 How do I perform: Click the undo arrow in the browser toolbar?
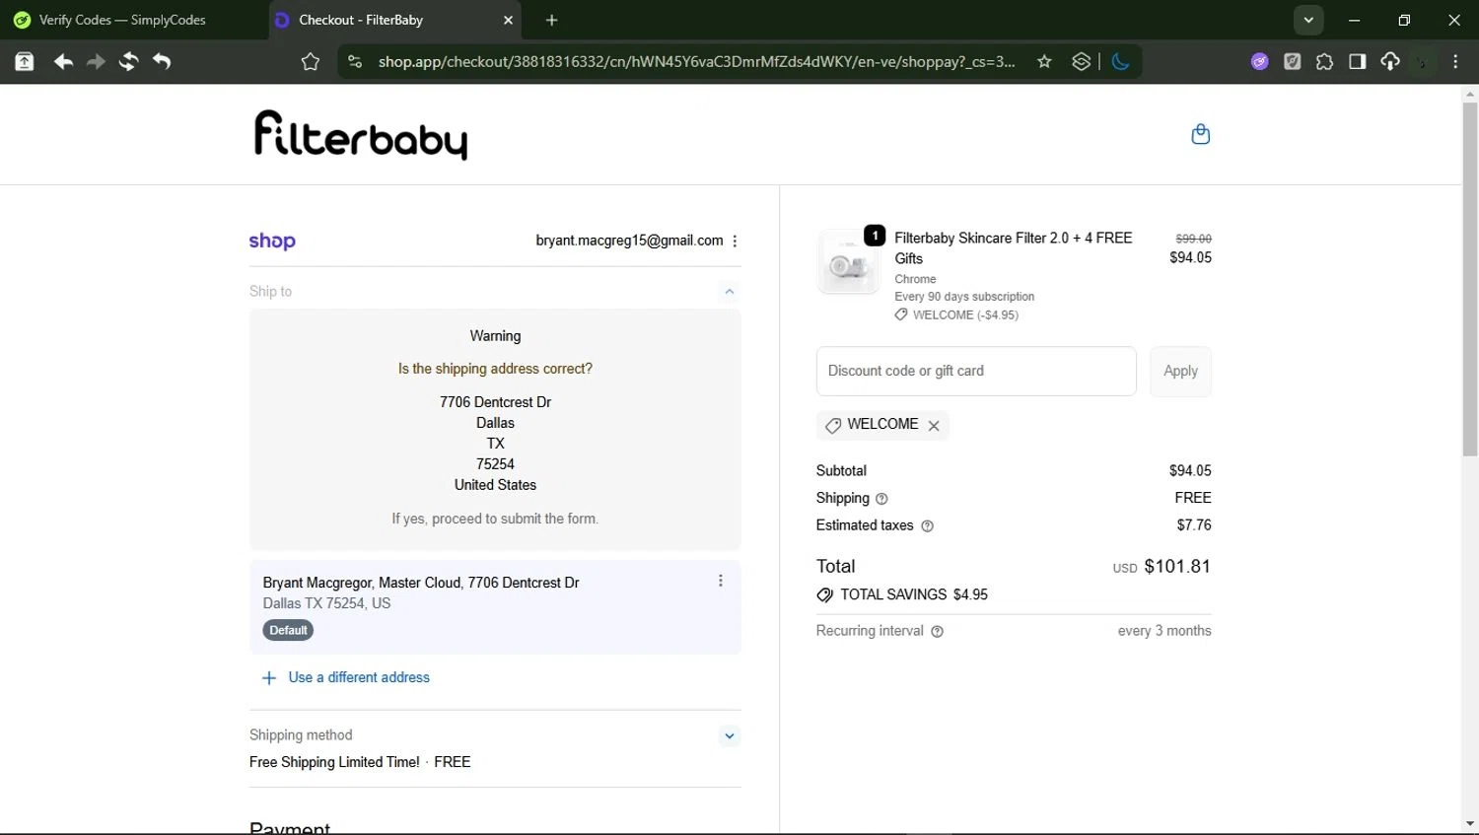(162, 61)
